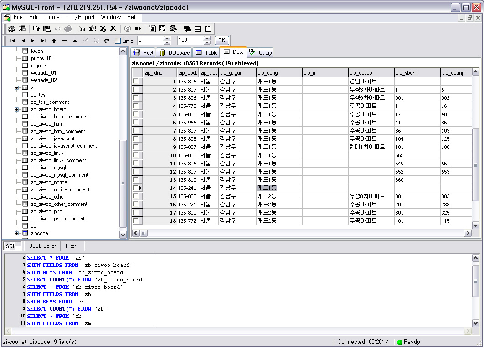Click the data grid scroll-right arrow
This screenshot has width=484, height=348.
click(x=468, y=233)
